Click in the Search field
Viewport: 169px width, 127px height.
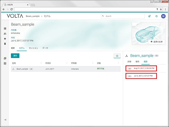click(x=123, y=16)
